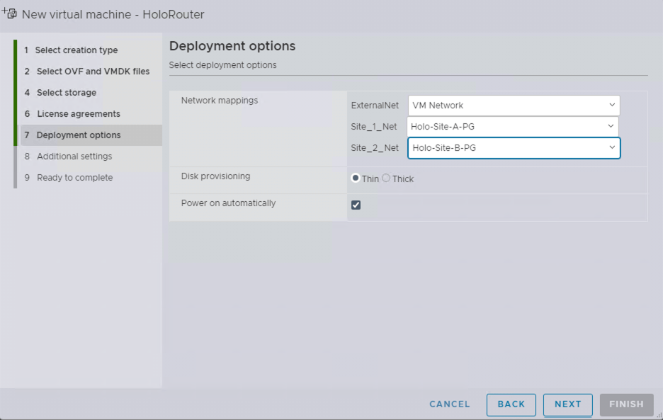Click the Network mappings label
Viewport: 663px width, 420px height.
(220, 101)
